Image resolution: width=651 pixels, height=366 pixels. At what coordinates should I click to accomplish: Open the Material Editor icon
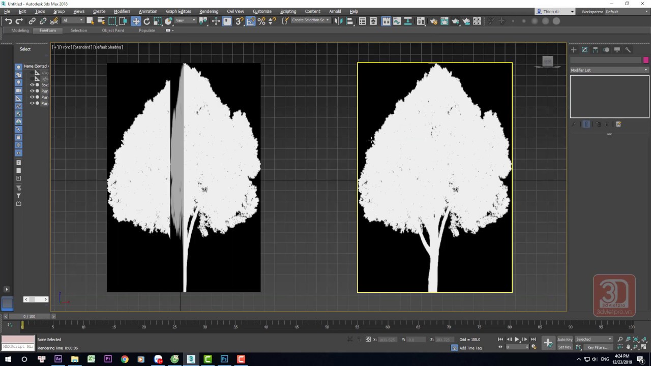(x=421, y=21)
